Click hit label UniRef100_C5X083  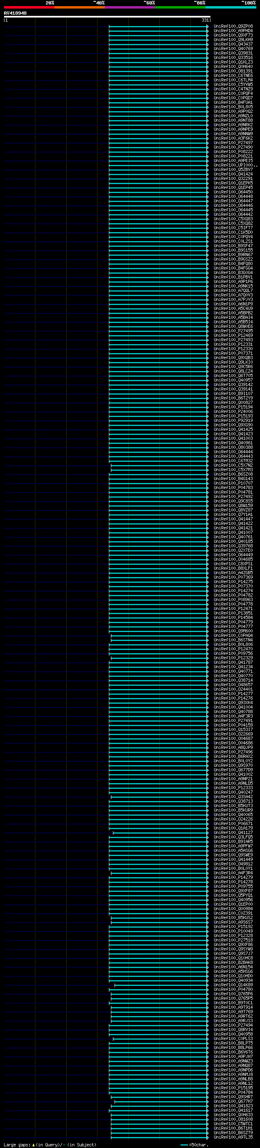[233, 219]
